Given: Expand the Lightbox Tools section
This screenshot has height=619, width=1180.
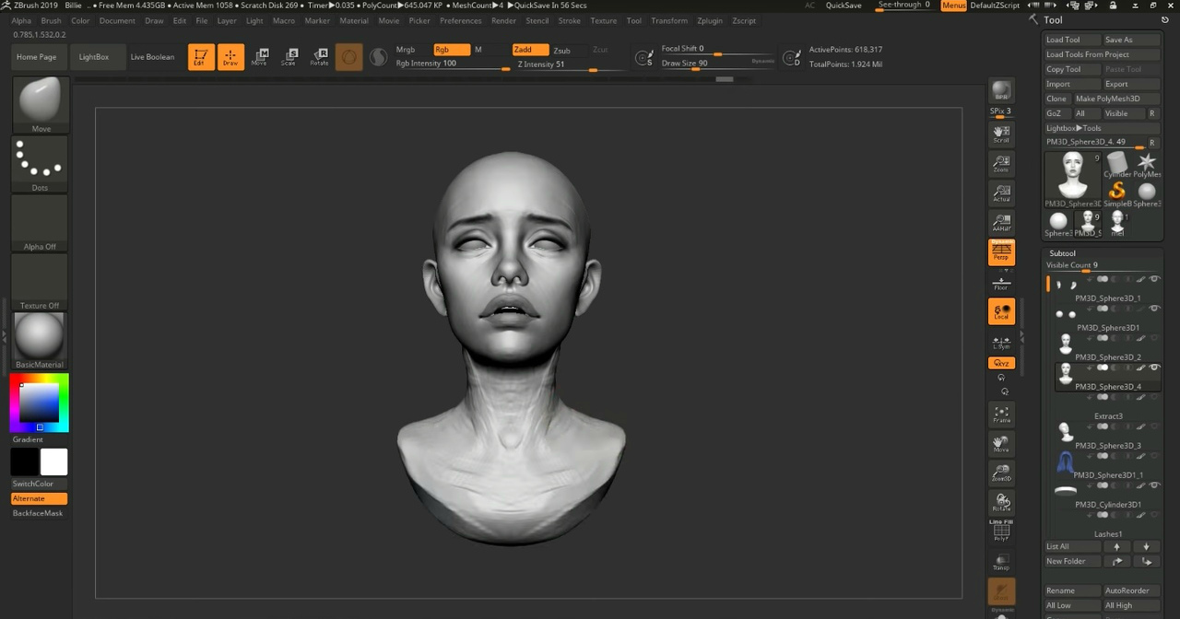Looking at the screenshot, I should [x=1074, y=128].
